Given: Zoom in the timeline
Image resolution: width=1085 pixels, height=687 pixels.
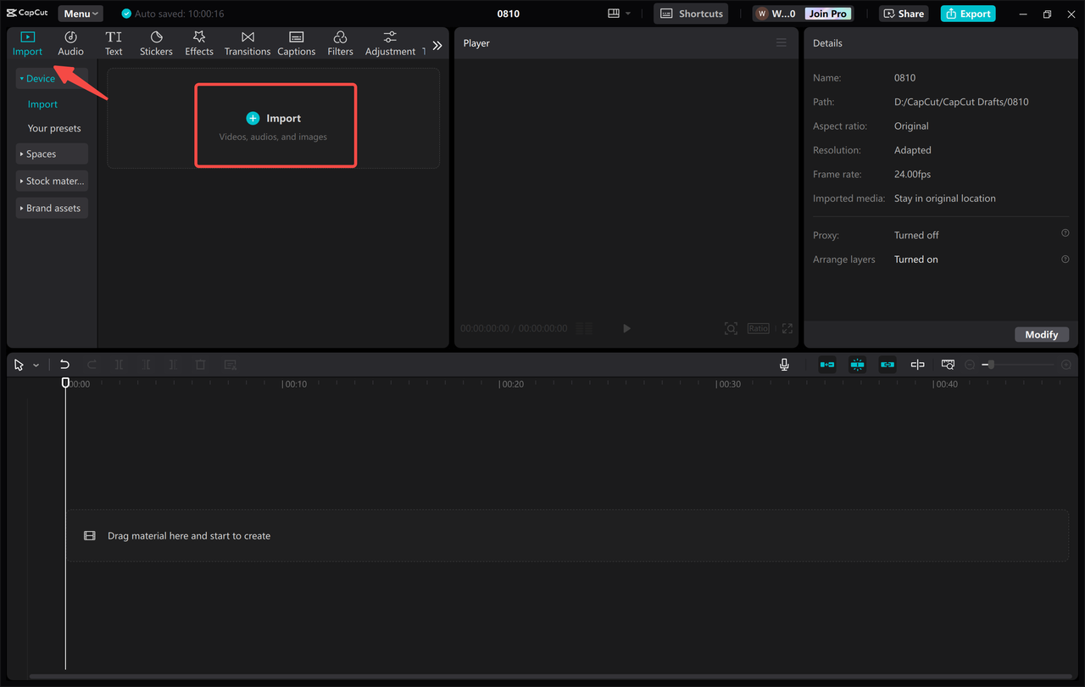Looking at the screenshot, I should pyautogui.click(x=1066, y=365).
